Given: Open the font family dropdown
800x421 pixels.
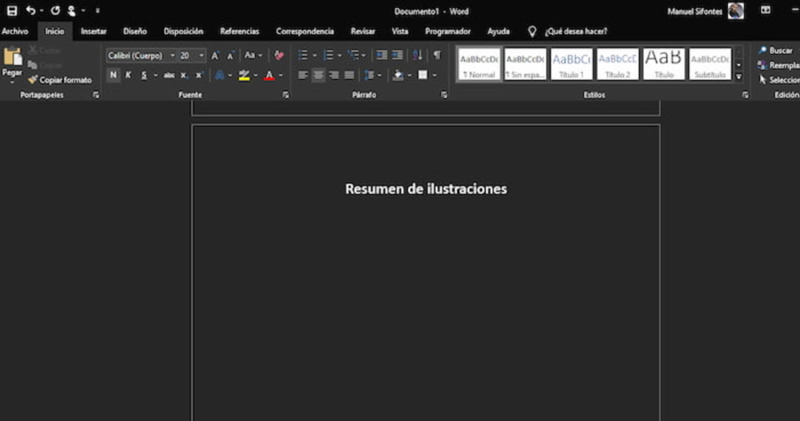Looking at the screenshot, I should click(x=171, y=56).
